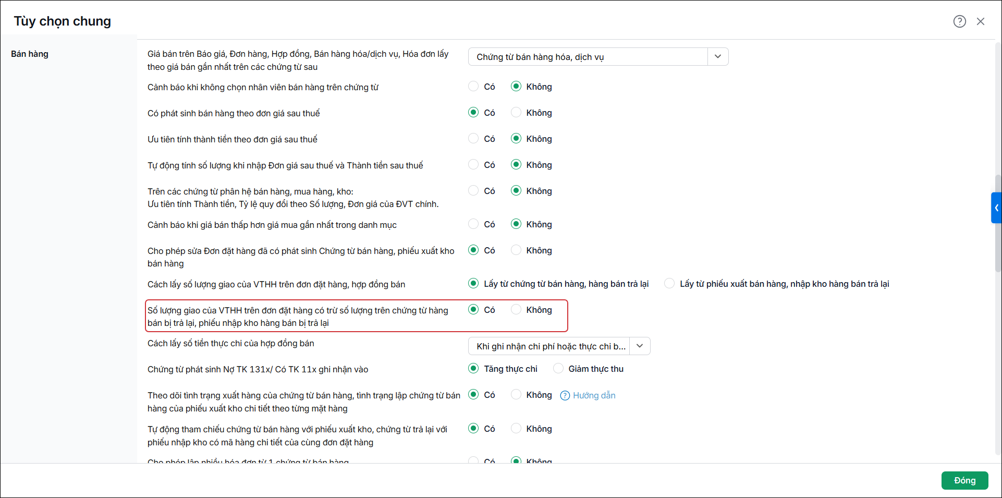This screenshot has width=1002, height=498.
Task: Select Không for Tự động tham chiếu chứng từ bán hàng
Action: 516,429
